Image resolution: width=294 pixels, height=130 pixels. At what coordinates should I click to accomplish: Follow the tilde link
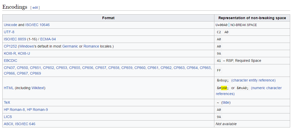(x=226, y=102)
